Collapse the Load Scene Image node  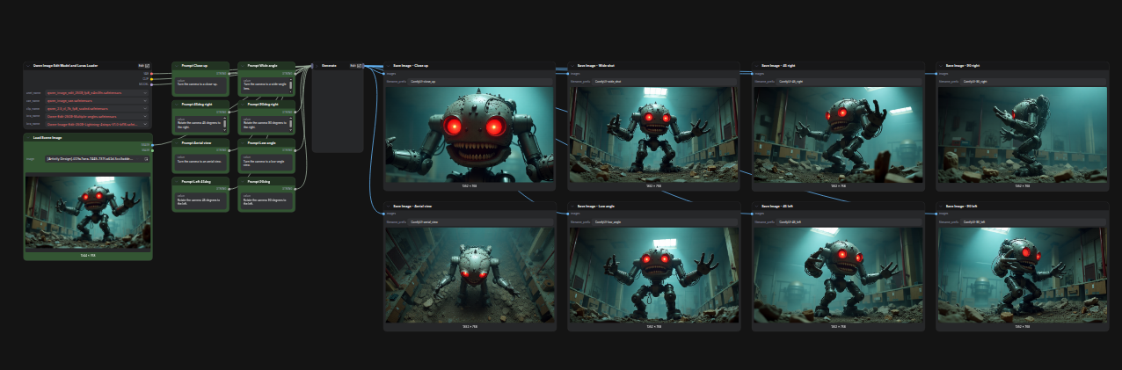28,138
